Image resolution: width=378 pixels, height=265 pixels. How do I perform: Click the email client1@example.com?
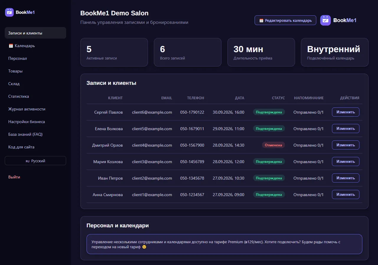[152, 195]
